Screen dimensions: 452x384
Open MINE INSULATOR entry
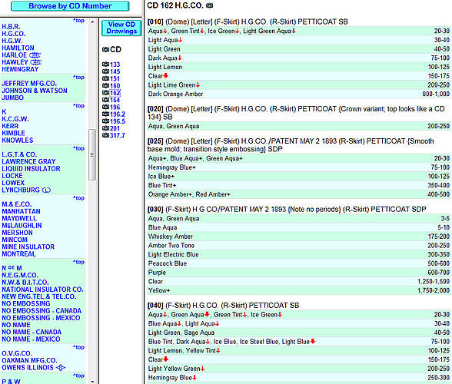coord(28,247)
